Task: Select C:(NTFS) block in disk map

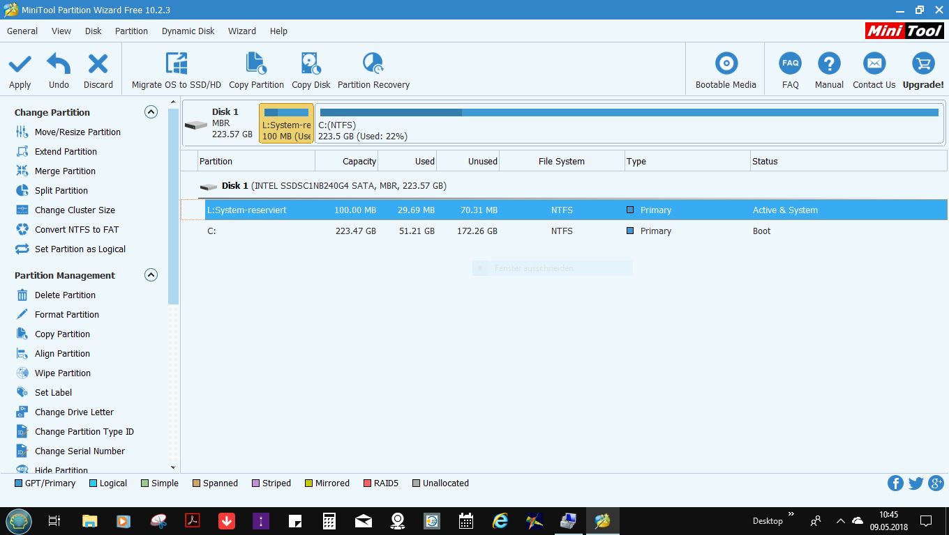Action: [629, 123]
